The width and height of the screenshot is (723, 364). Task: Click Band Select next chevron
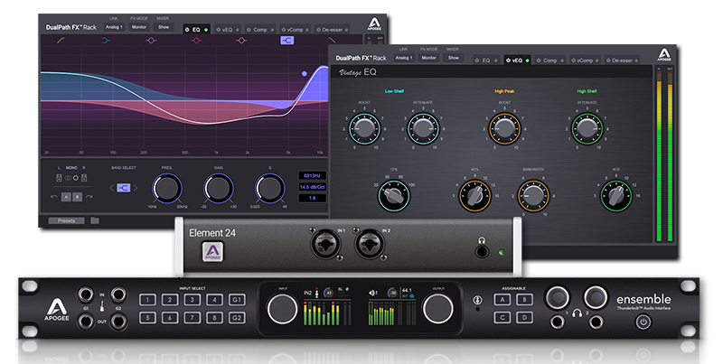pyautogui.click(x=136, y=188)
